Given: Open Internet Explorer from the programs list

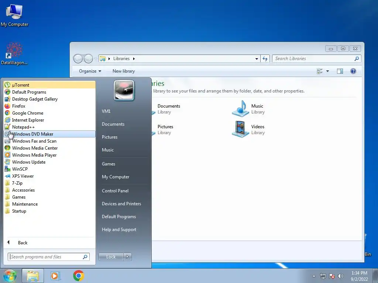Looking at the screenshot, I should [50, 120].
